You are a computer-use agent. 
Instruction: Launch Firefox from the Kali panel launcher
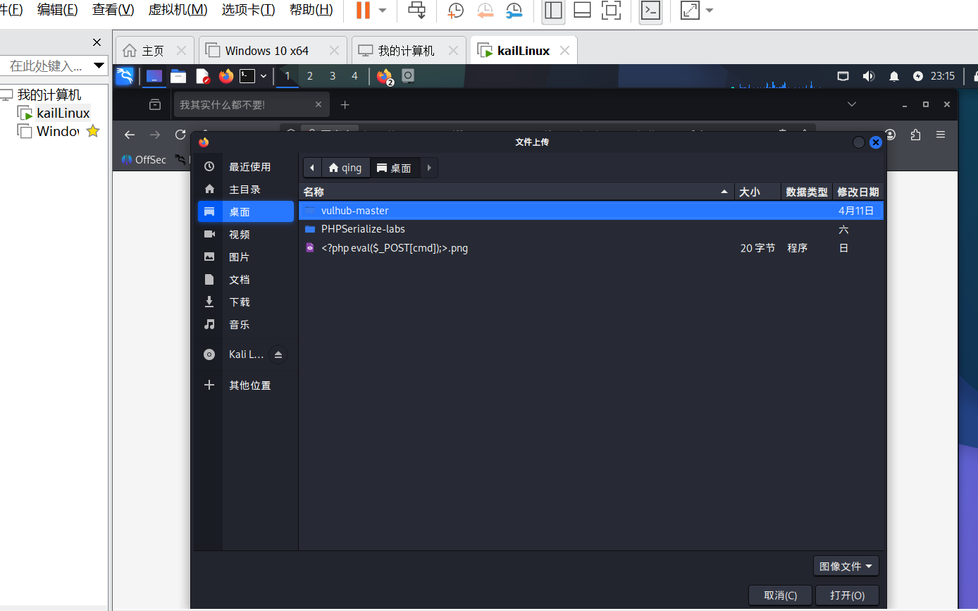click(x=225, y=75)
